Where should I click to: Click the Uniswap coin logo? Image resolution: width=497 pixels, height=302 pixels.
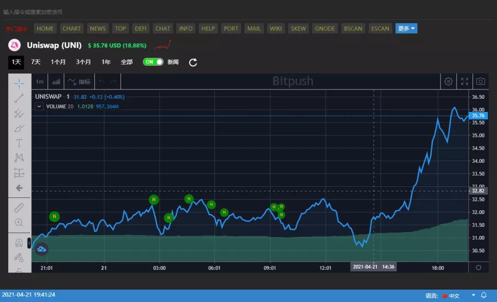pyautogui.click(x=15, y=45)
